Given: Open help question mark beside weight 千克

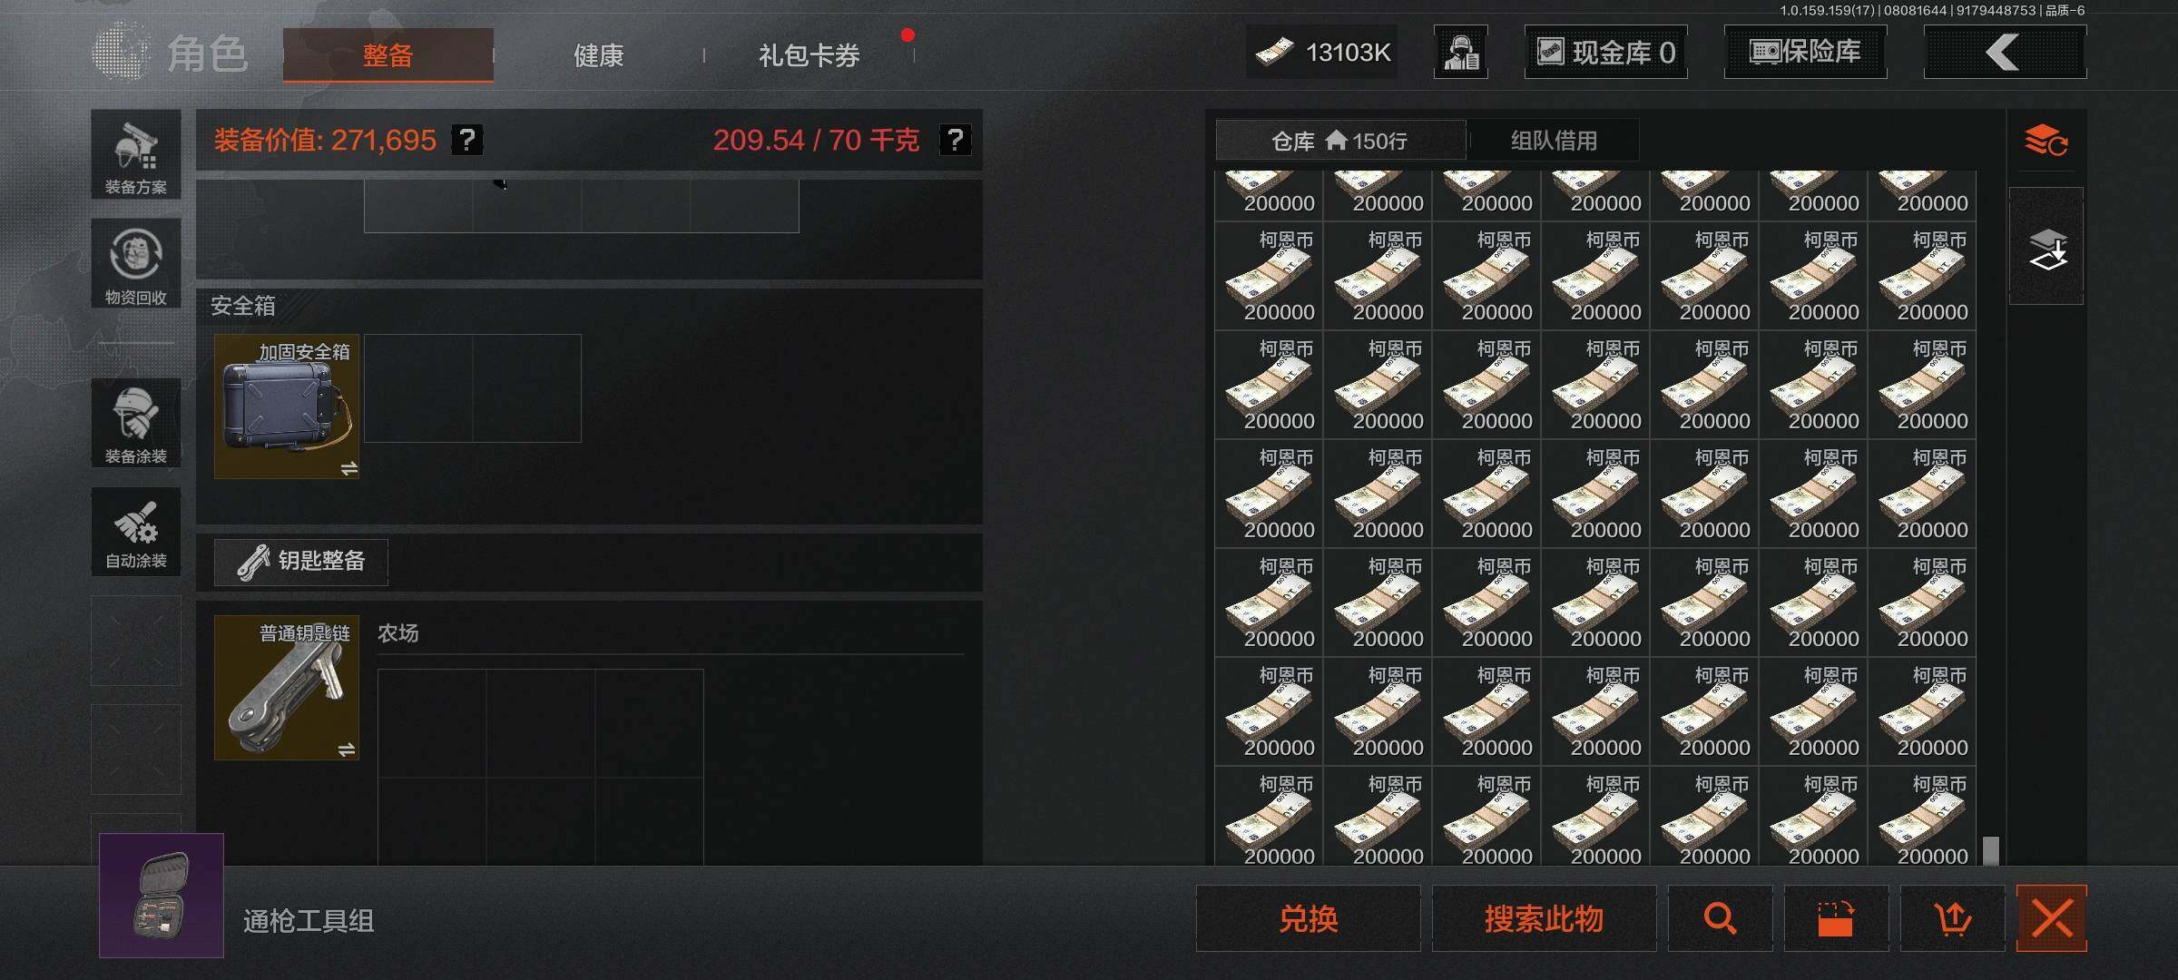Looking at the screenshot, I should click(955, 140).
